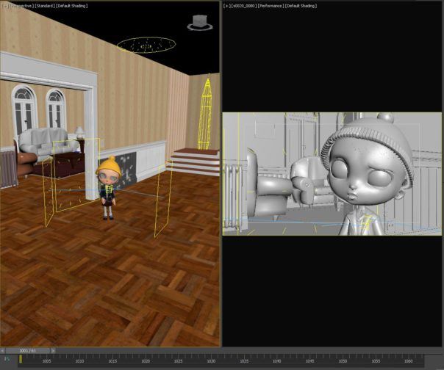
Task: Jump to frame 1050 on the timeline
Action: [343, 360]
